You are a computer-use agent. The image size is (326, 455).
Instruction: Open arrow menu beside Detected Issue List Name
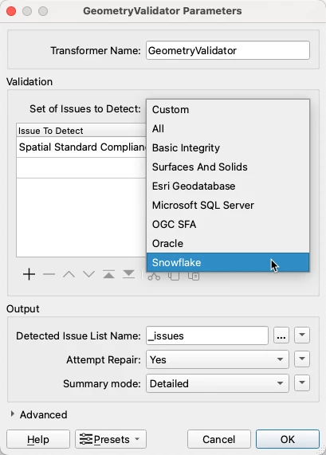(302, 335)
